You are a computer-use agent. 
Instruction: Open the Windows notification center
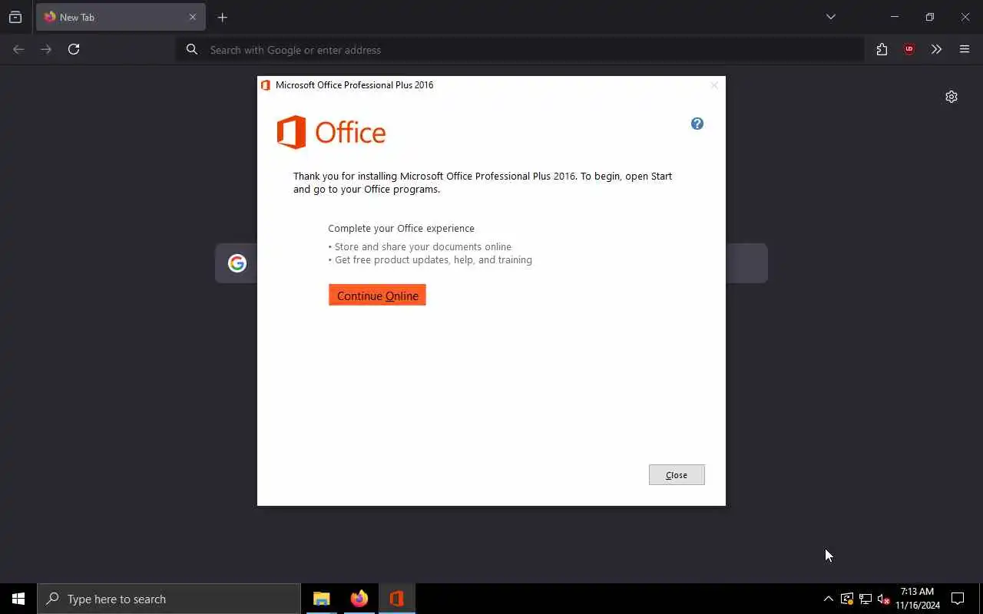(x=958, y=599)
